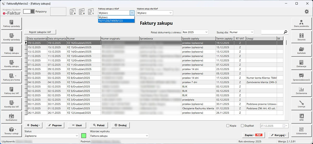Click the Rejestr zakupów VAT button
313x144 pixels.
tap(40, 32)
